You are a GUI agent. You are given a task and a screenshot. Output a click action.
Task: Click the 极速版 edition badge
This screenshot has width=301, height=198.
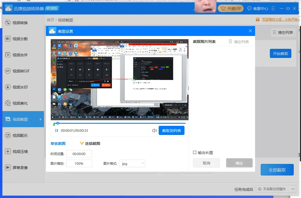point(52,8)
